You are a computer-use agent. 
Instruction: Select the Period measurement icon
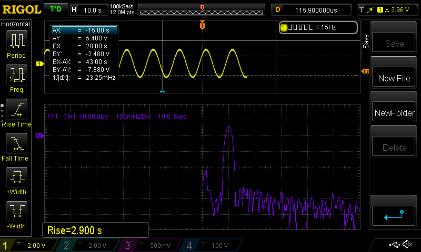click(x=16, y=41)
